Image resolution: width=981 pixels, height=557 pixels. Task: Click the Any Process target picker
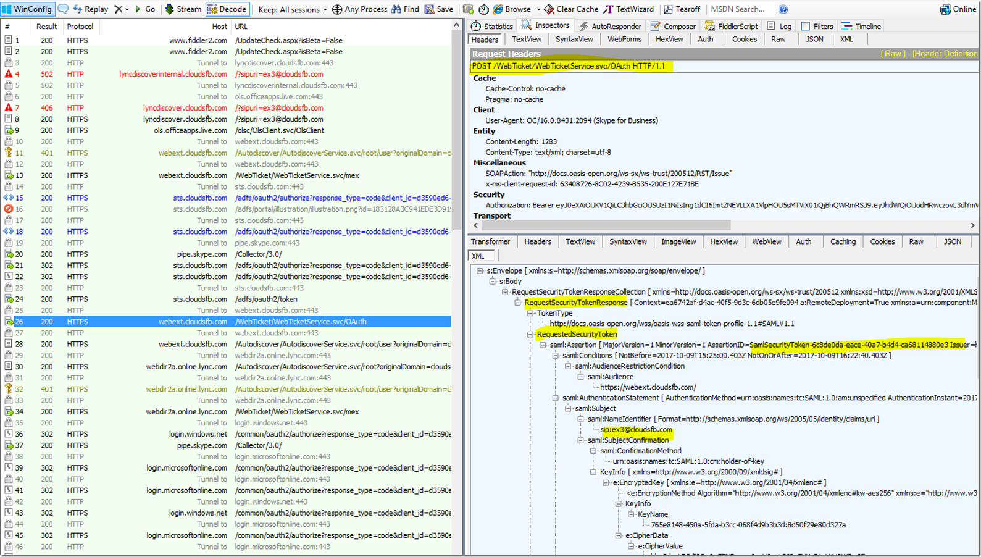pos(359,9)
